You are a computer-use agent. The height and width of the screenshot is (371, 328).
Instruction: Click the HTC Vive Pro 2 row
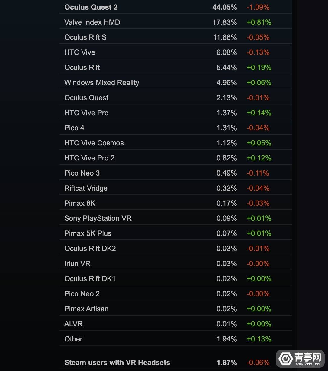89,158
